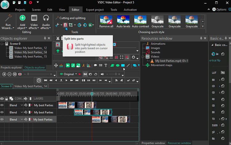Add a tooltip speech bubble object
Screen dimensions: 231x145
[x=95, y=65]
